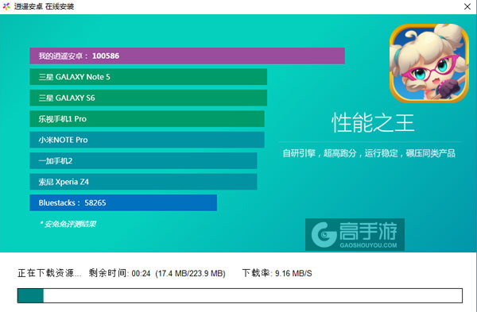Close the installer window
The height and width of the screenshot is (312, 477).
click(x=467, y=6)
